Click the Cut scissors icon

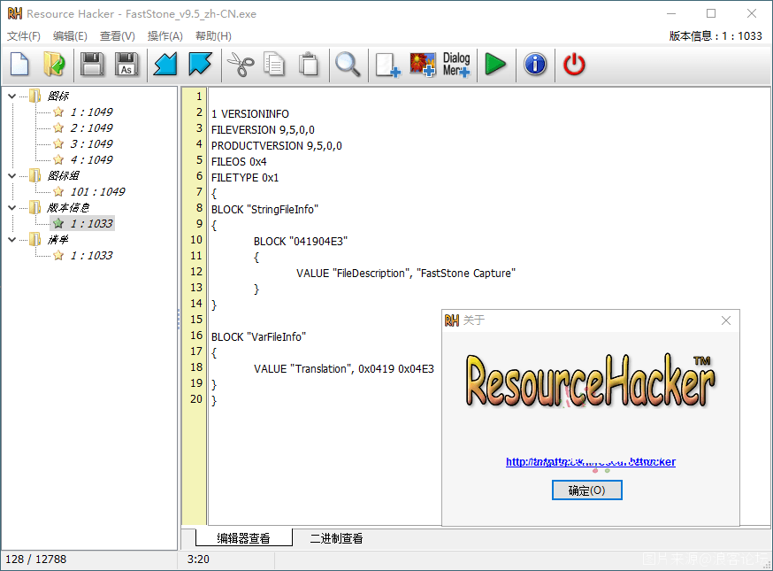pos(240,65)
